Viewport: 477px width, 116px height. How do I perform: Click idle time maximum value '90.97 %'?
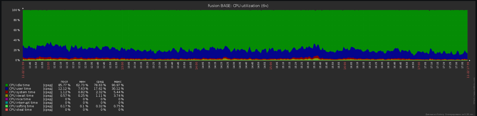point(118,85)
